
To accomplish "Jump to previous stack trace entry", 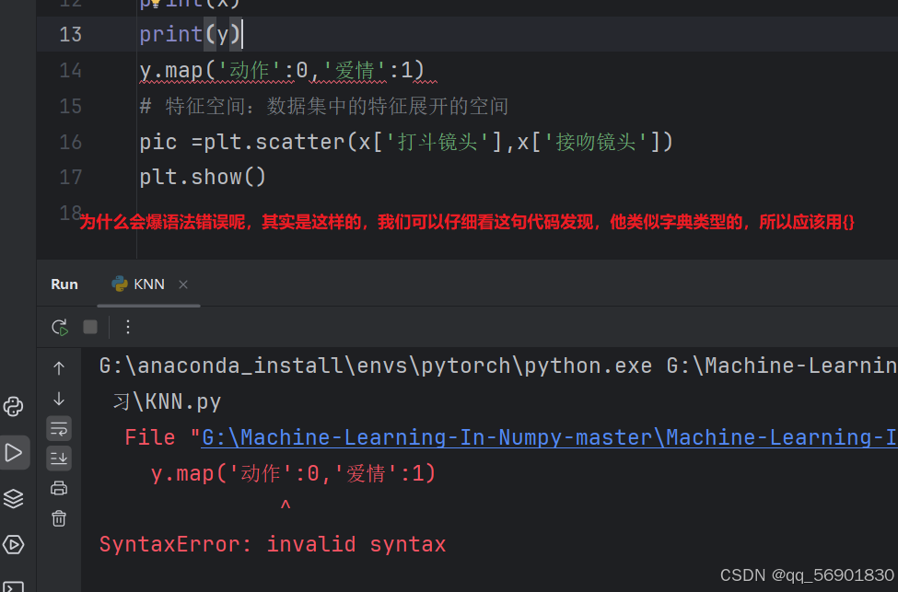I will 59,366.
